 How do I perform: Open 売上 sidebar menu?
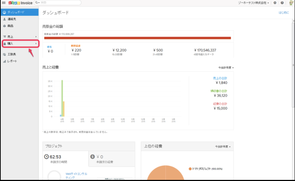[20, 36]
